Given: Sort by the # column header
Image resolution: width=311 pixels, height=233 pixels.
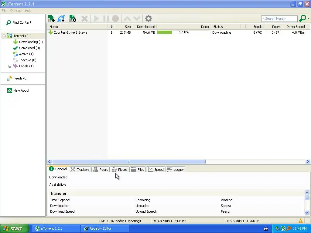Looking at the screenshot, I should tap(111, 27).
